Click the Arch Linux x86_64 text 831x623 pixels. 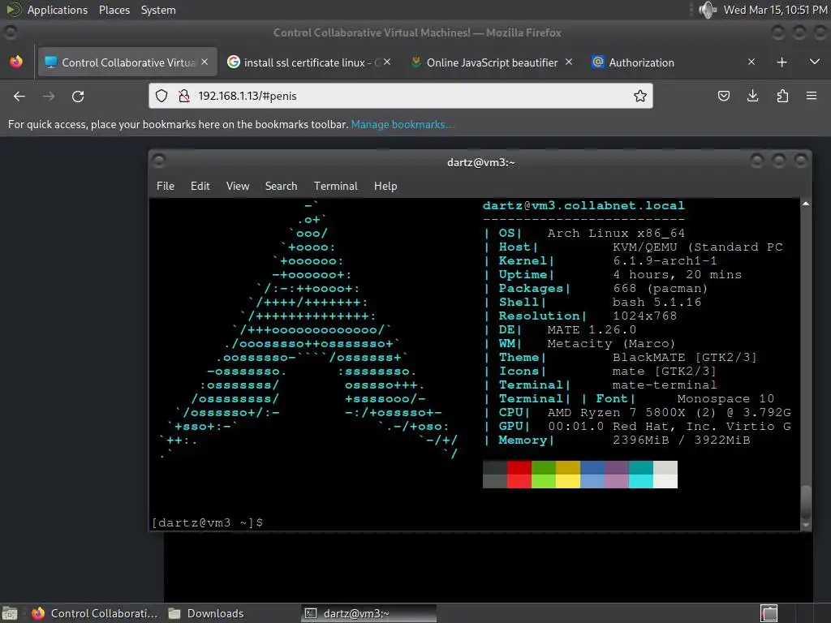(x=616, y=233)
